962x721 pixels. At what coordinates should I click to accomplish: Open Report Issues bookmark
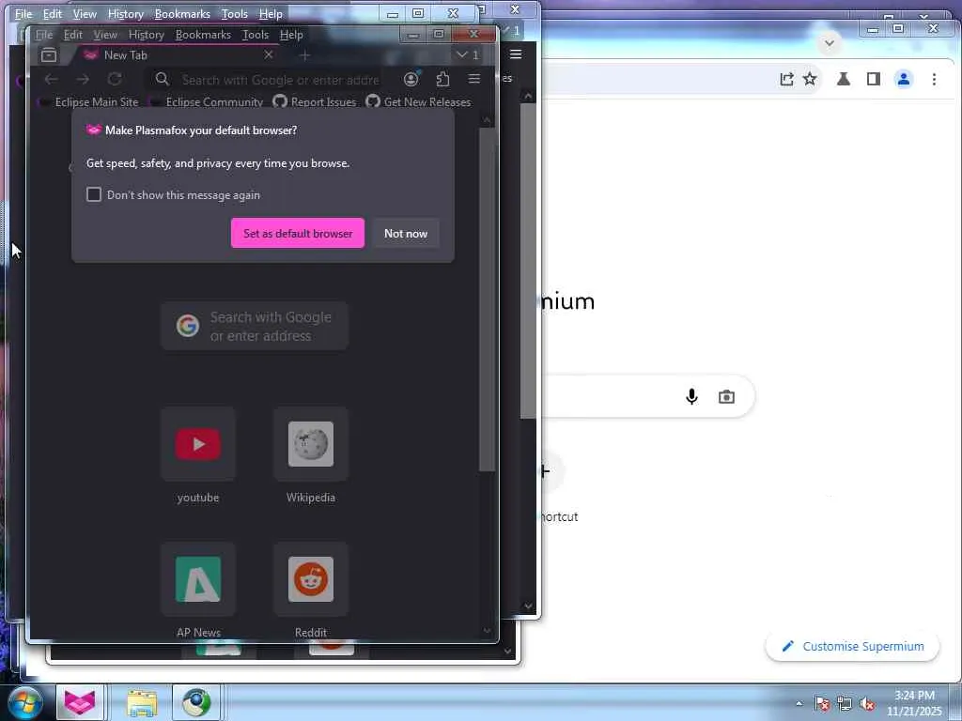315,102
